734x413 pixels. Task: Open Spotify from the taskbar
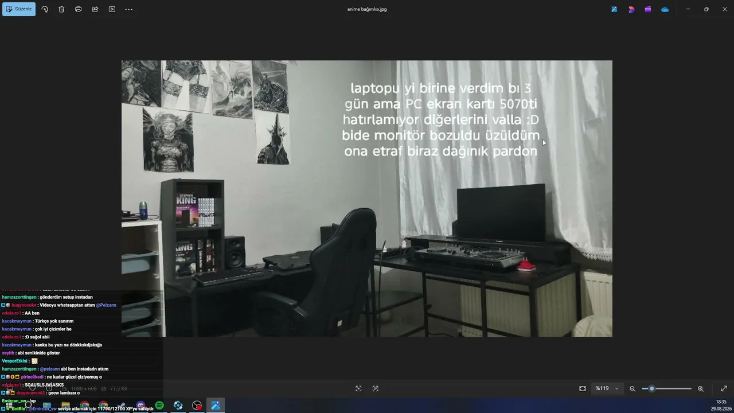(x=159, y=406)
